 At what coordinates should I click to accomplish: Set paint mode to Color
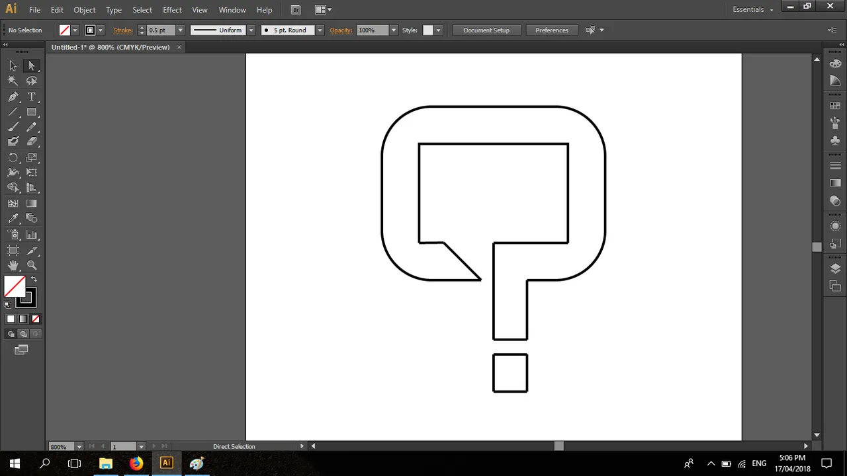coord(11,319)
